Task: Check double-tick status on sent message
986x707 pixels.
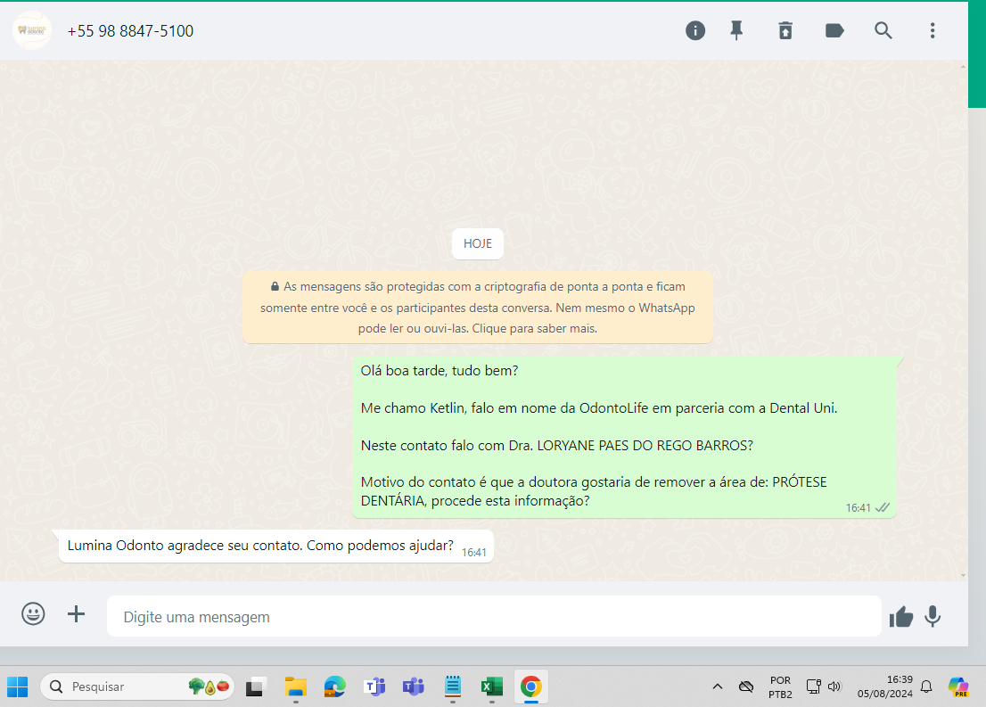Action: tap(883, 507)
